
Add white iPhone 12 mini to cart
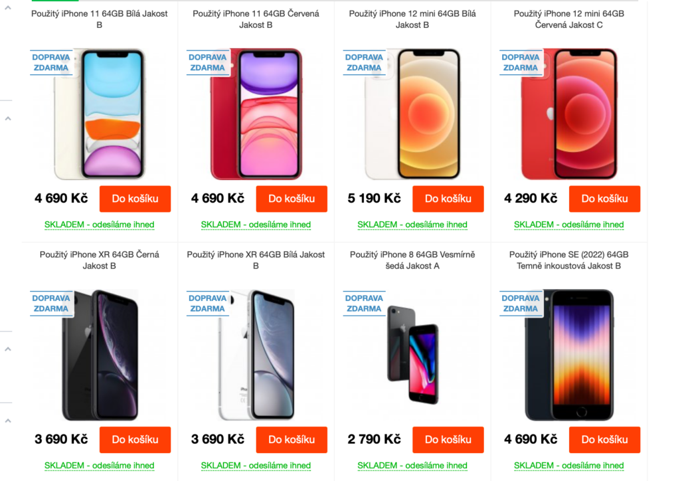448,199
